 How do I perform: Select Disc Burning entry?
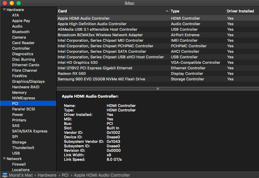(x=23, y=59)
